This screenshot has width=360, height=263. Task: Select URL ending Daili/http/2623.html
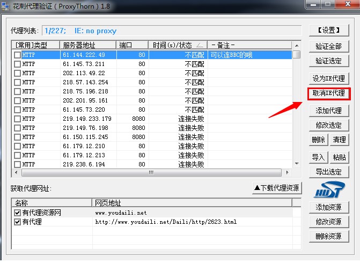click(x=166, y=222)
